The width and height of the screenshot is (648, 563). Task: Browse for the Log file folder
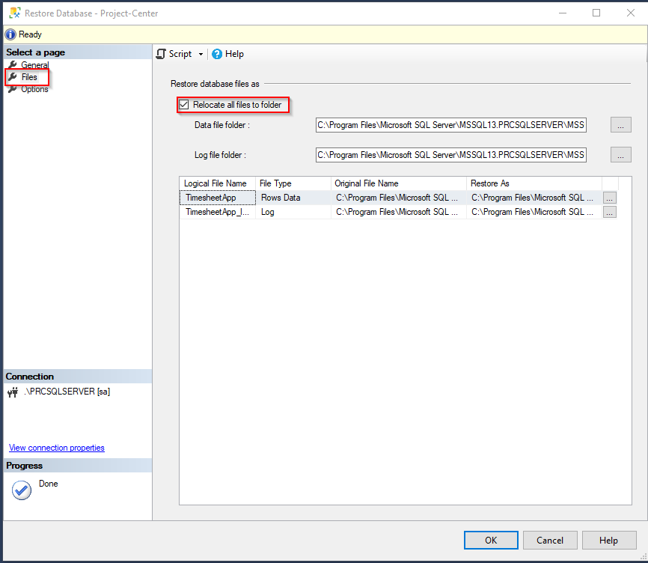click(x=621, y=155)
